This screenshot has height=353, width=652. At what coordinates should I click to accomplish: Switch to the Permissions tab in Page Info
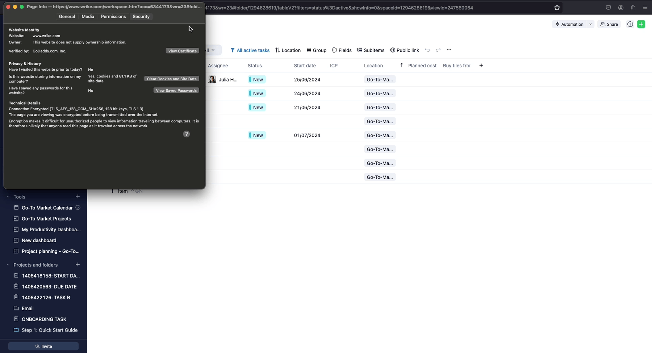[x=113, y=17]
